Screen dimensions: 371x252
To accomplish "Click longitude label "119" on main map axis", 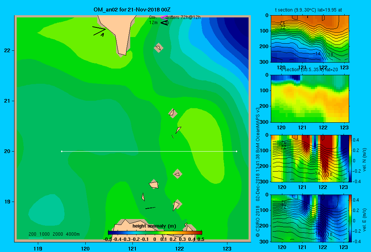I will pos(38,248).
